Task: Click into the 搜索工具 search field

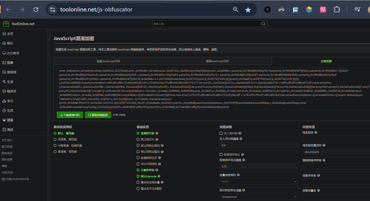Action: click(206, 24)
